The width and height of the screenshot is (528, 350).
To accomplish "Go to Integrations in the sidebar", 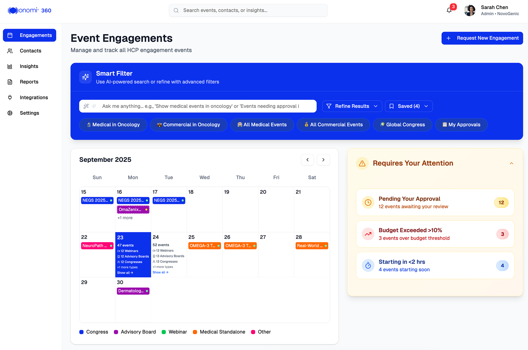I will click(34, 97).
